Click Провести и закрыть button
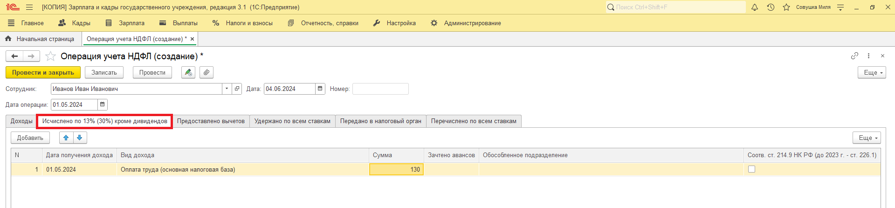 click(x=43, y=72)
